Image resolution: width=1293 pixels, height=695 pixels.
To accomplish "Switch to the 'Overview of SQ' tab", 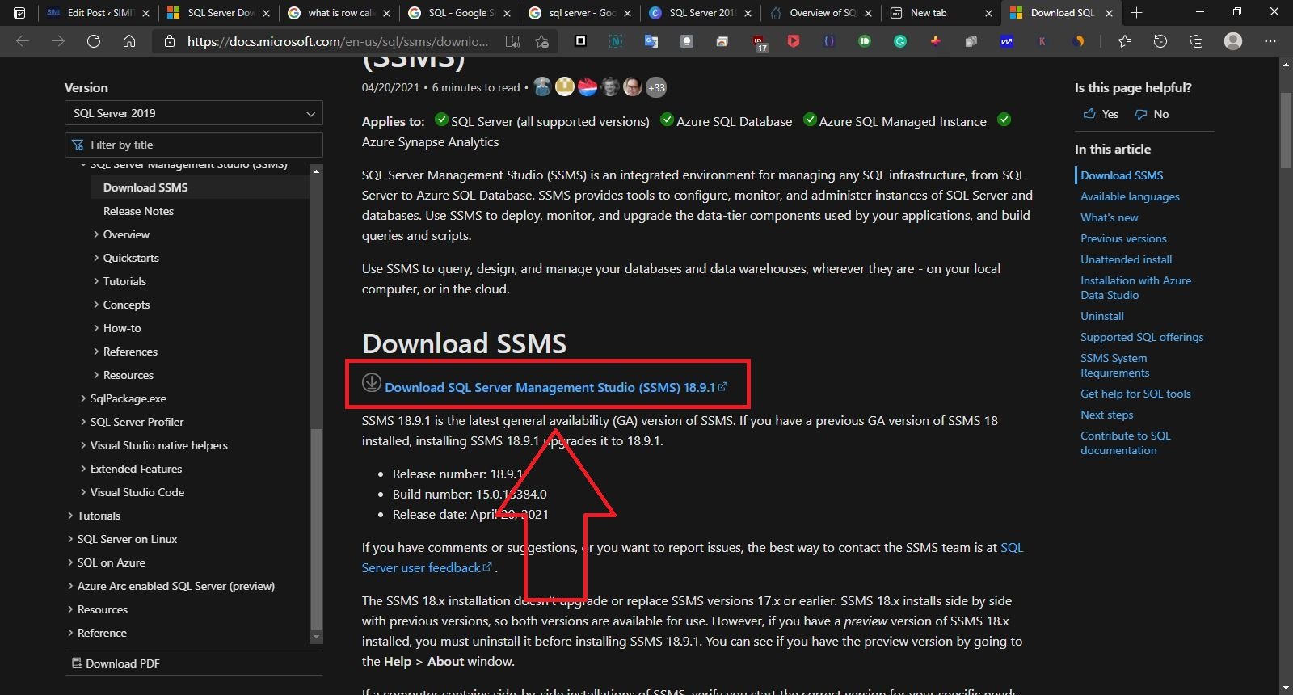I will point(821,13).
